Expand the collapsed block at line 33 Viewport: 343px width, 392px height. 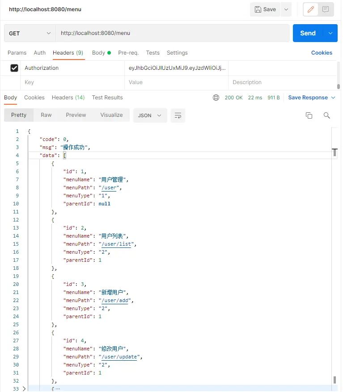point(24,388)
